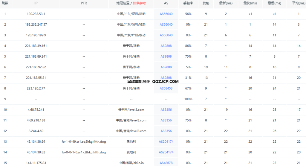Click the 丢包率 column header
Screen dimensions: 306x166
pyautogui.click(x=188, y=3)
